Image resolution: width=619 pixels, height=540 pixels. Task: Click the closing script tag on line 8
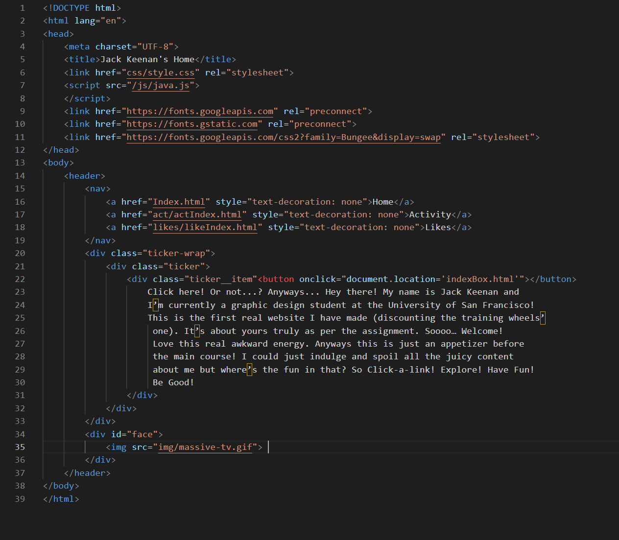[x=87, y=98]
